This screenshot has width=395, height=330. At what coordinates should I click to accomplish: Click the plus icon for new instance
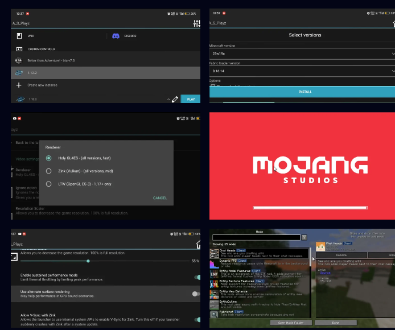point(19,85)
